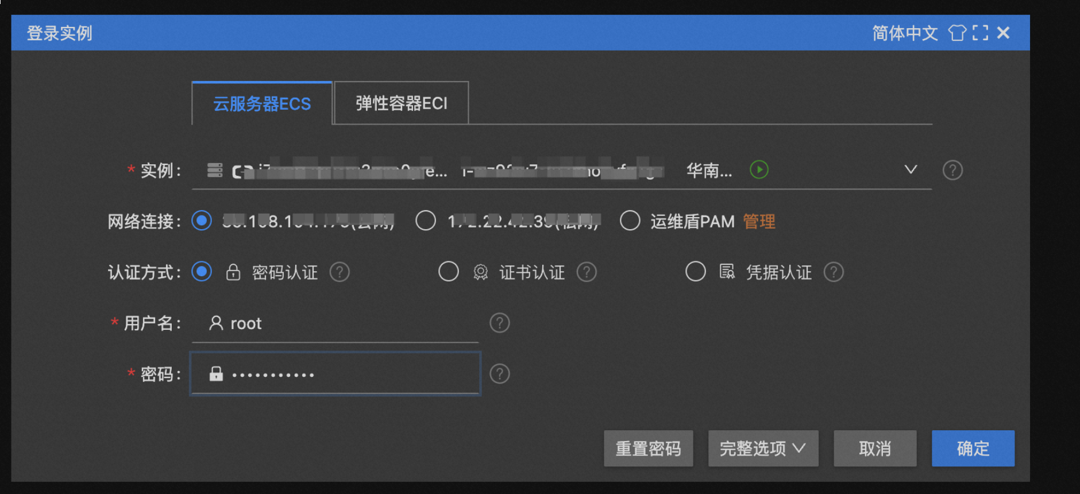Click the help icon beside 实例 field

pyautogui.click(x=952, y=170)
